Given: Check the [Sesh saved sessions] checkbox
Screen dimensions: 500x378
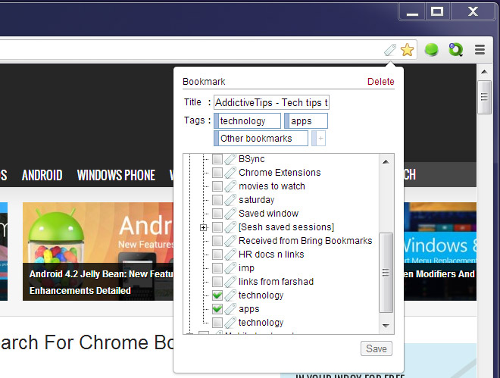Looking at the screenshot, I should [x=217, y=227].
